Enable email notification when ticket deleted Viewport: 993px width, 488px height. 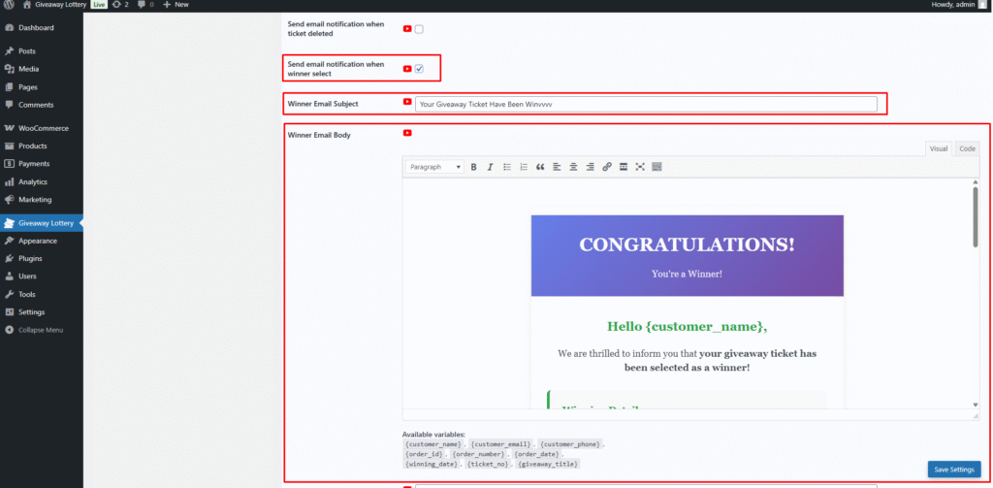pos(419,29)
